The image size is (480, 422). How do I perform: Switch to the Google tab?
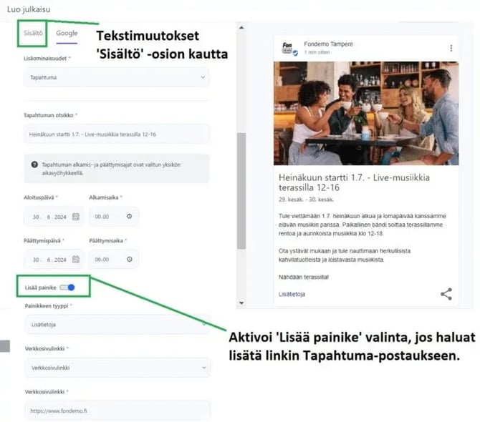(x=67, y=33)
